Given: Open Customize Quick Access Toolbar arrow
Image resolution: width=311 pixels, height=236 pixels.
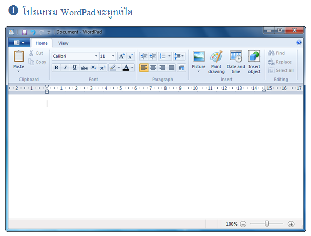Looking at the screenshot, I should point(49,32).
